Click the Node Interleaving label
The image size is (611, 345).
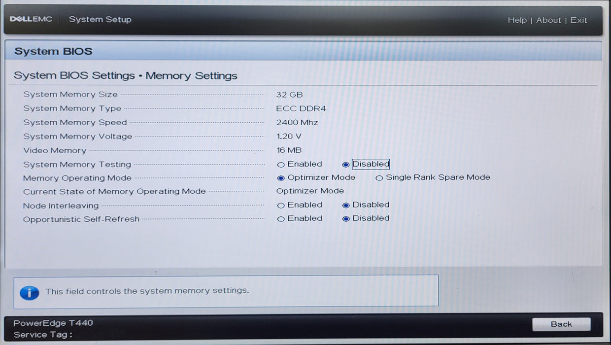click(61, 206)
